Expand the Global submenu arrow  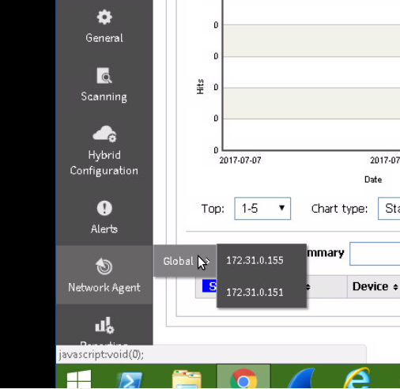coord(207,262)
